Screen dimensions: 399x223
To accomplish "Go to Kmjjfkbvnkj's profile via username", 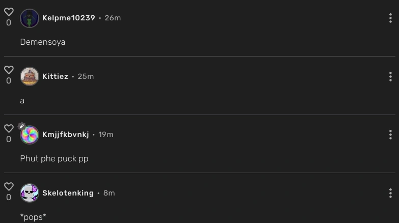I will pos(66,134).
